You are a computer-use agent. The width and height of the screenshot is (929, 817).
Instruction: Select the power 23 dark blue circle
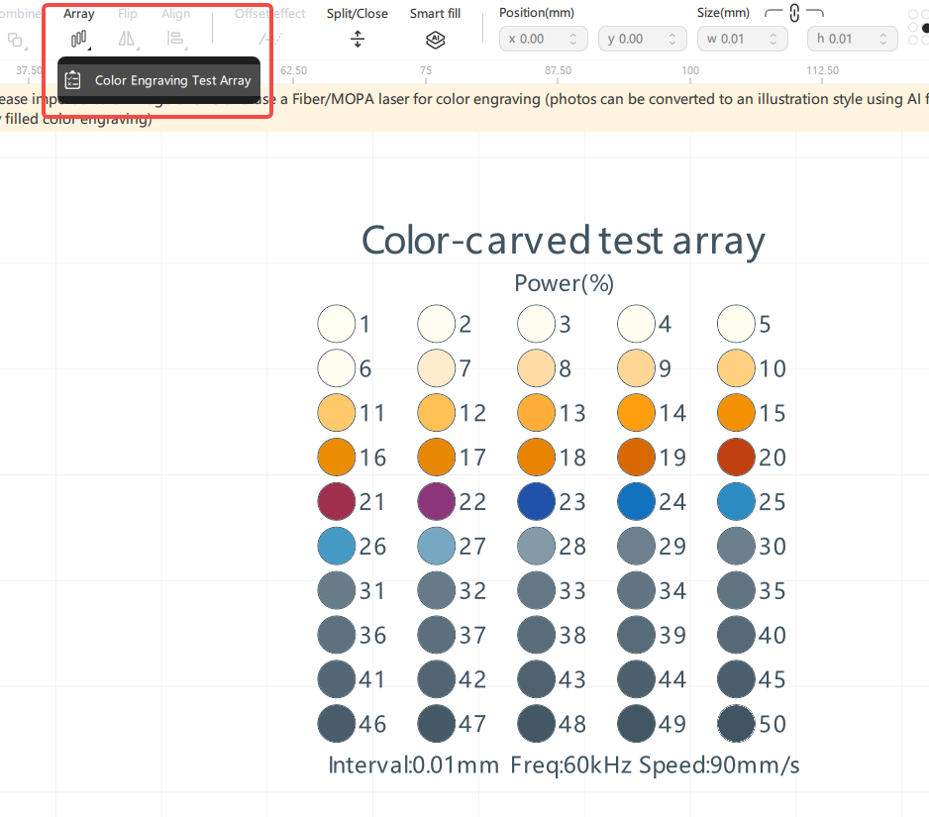pyautogui.click(x=536, y=502)
